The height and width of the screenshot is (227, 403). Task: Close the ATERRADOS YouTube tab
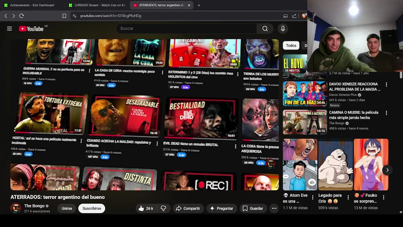(189, 5)
